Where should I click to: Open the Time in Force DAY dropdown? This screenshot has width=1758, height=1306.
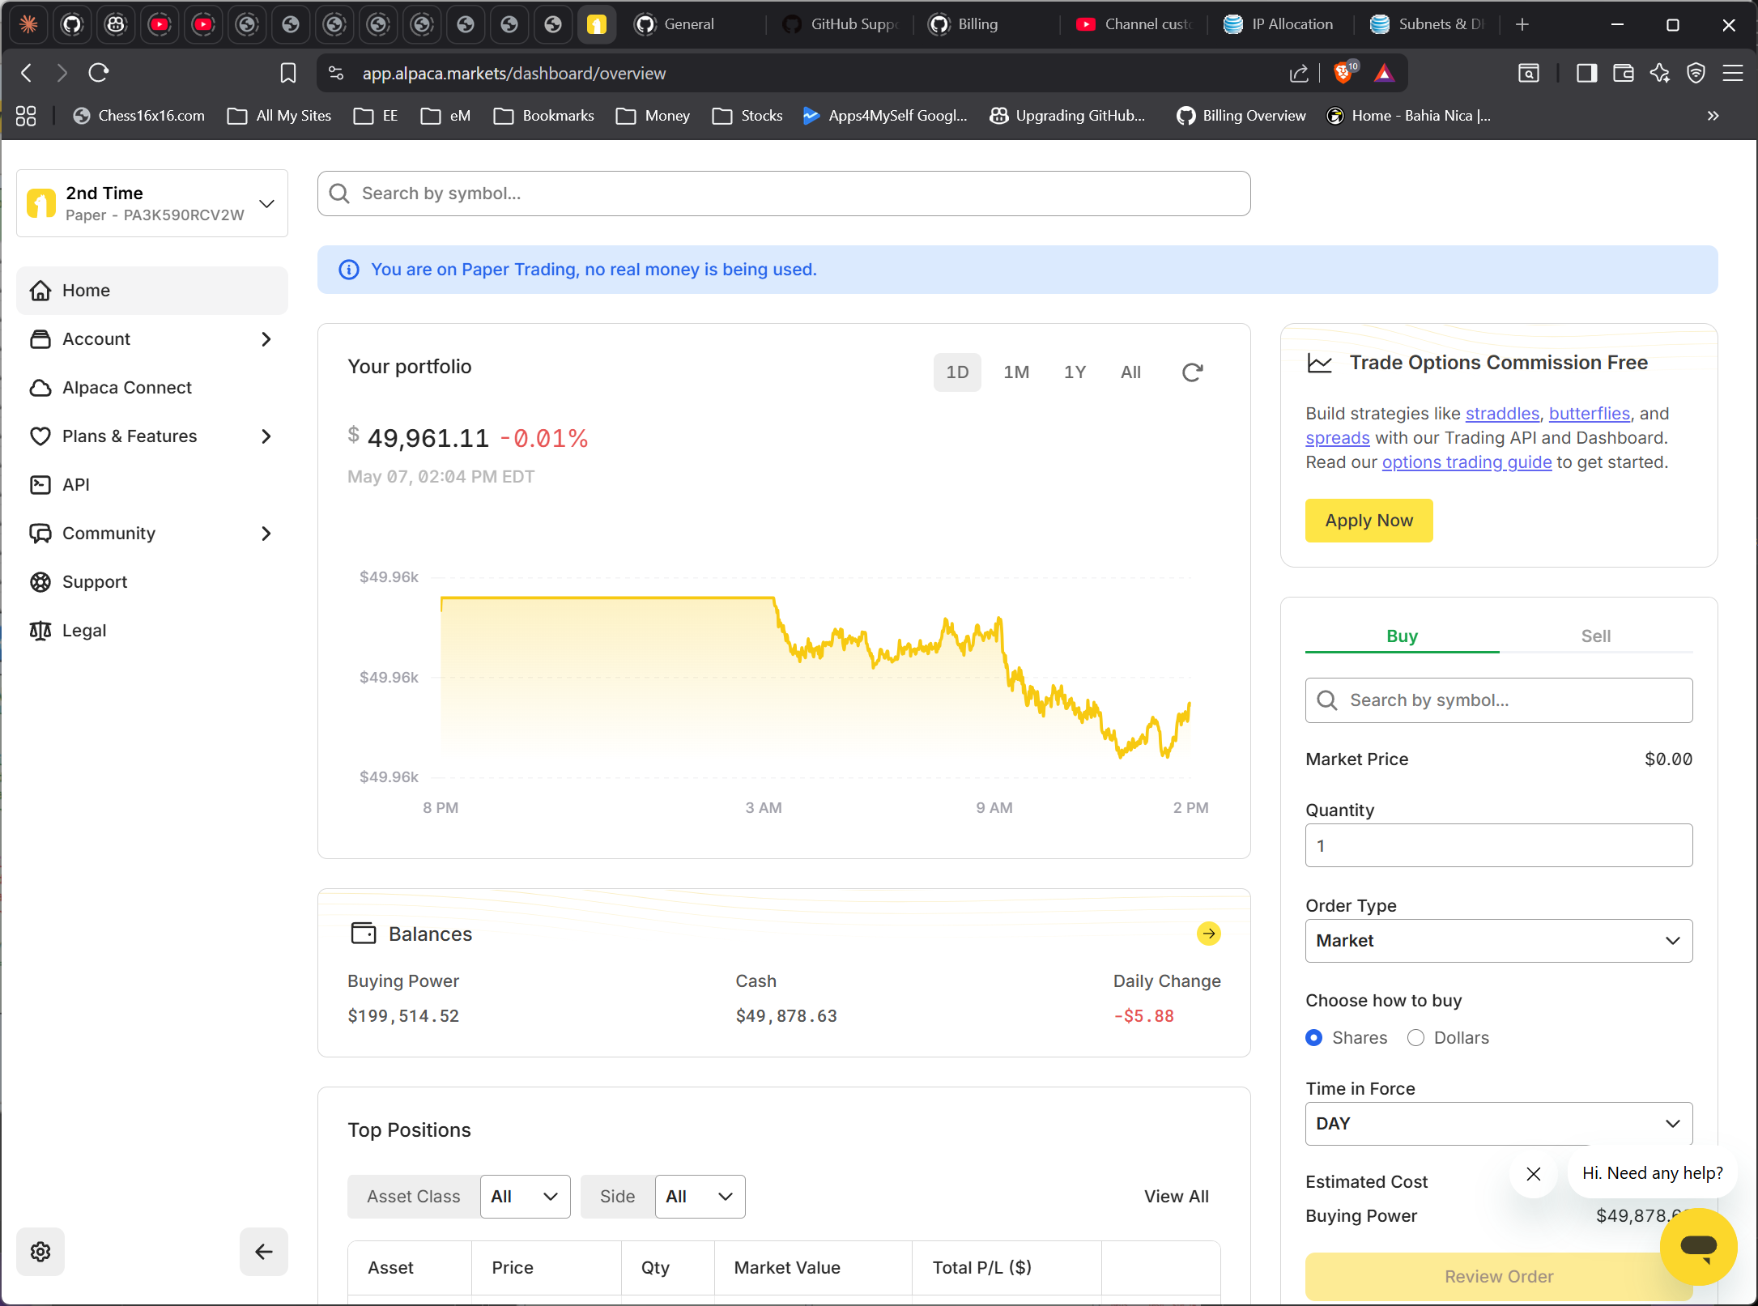[x=1499, y=1124]
